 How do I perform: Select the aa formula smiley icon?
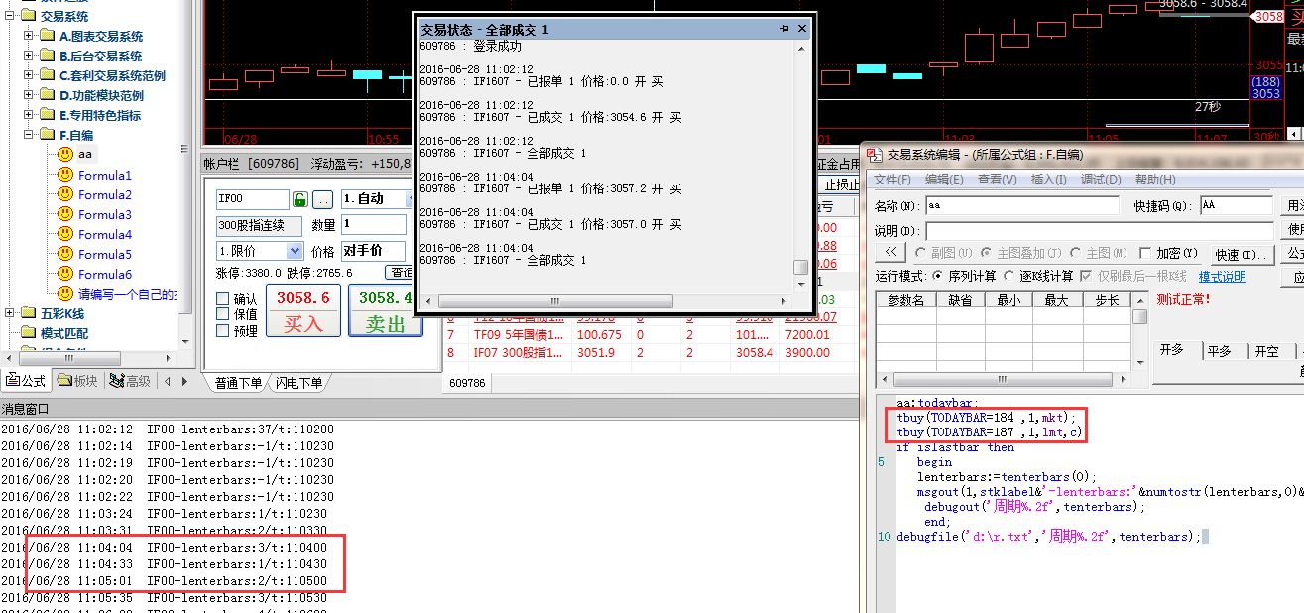click(64, 154)
